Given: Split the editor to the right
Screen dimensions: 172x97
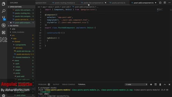Looking at the screenshot, I should tap(165, 3).
